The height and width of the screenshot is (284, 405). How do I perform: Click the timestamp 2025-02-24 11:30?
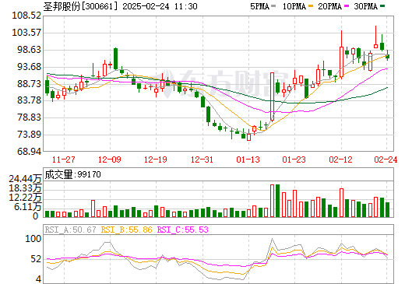[160, 6]
